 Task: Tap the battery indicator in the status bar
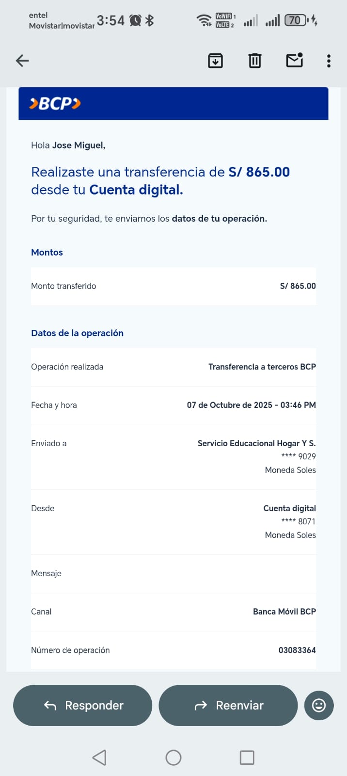pyautogui.click(x=296, y=20)
